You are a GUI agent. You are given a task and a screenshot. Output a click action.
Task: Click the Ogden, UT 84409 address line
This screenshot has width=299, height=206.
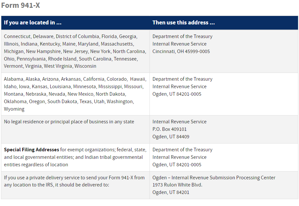[x=171, y=137]
